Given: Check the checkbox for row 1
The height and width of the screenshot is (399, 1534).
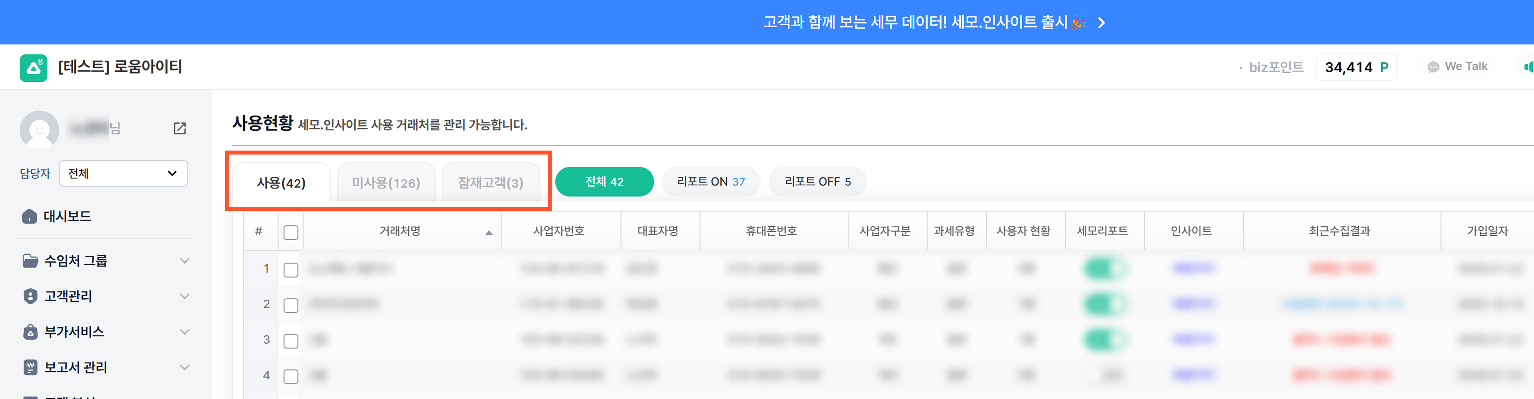Looking at the screenshot, I should pyautogui.click(x=290, y=270).
